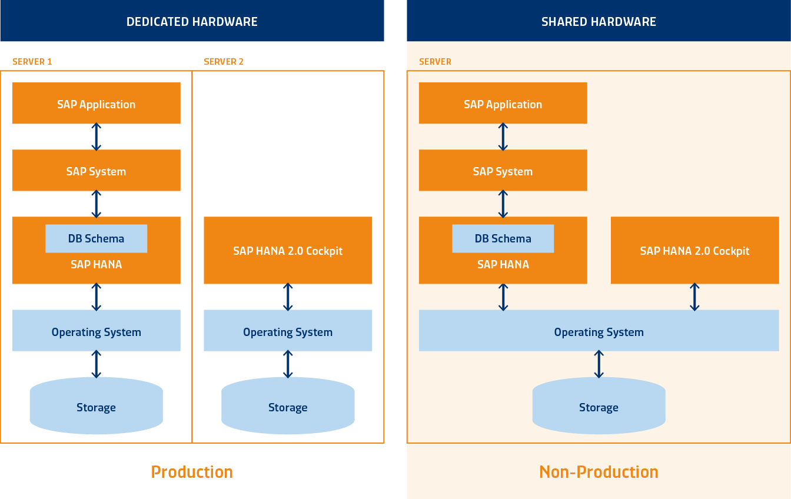Click the Production label
Image resolution: width=791 pixels, height=499 pixels.
[x=192, y=471]
